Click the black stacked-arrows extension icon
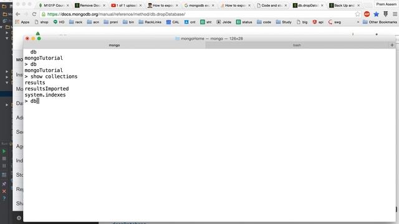 385,14
